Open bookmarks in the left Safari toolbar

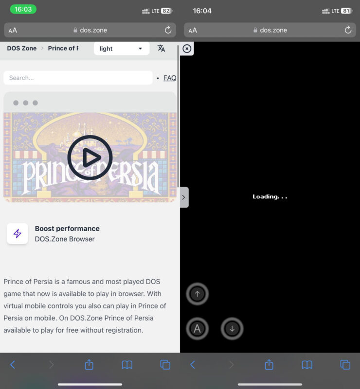click(x=127, y=364)
